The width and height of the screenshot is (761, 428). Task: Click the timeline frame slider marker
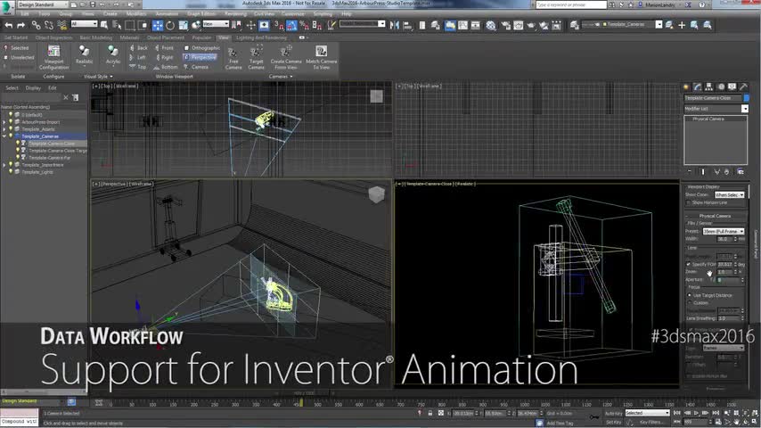[301, 403]
